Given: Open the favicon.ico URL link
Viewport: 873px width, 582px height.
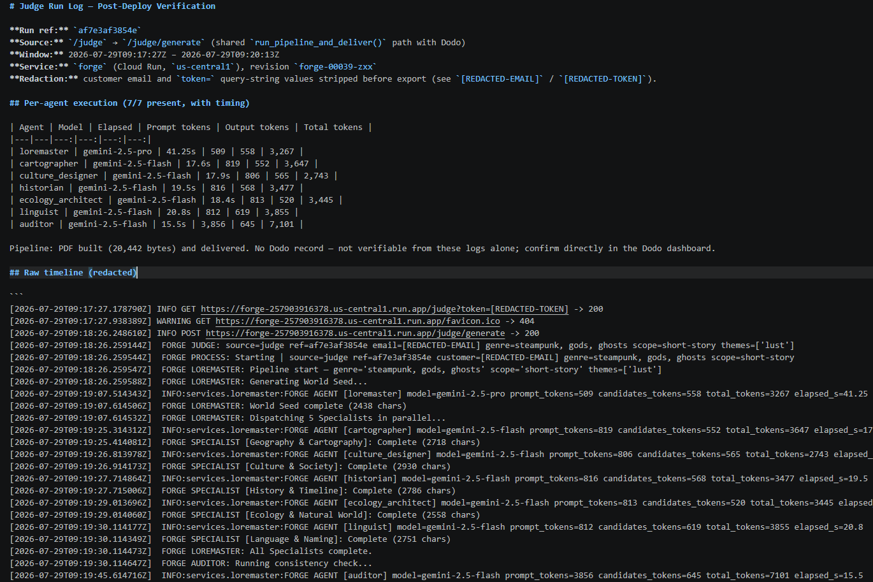Looking at the screenshot, I should (357, 321).
